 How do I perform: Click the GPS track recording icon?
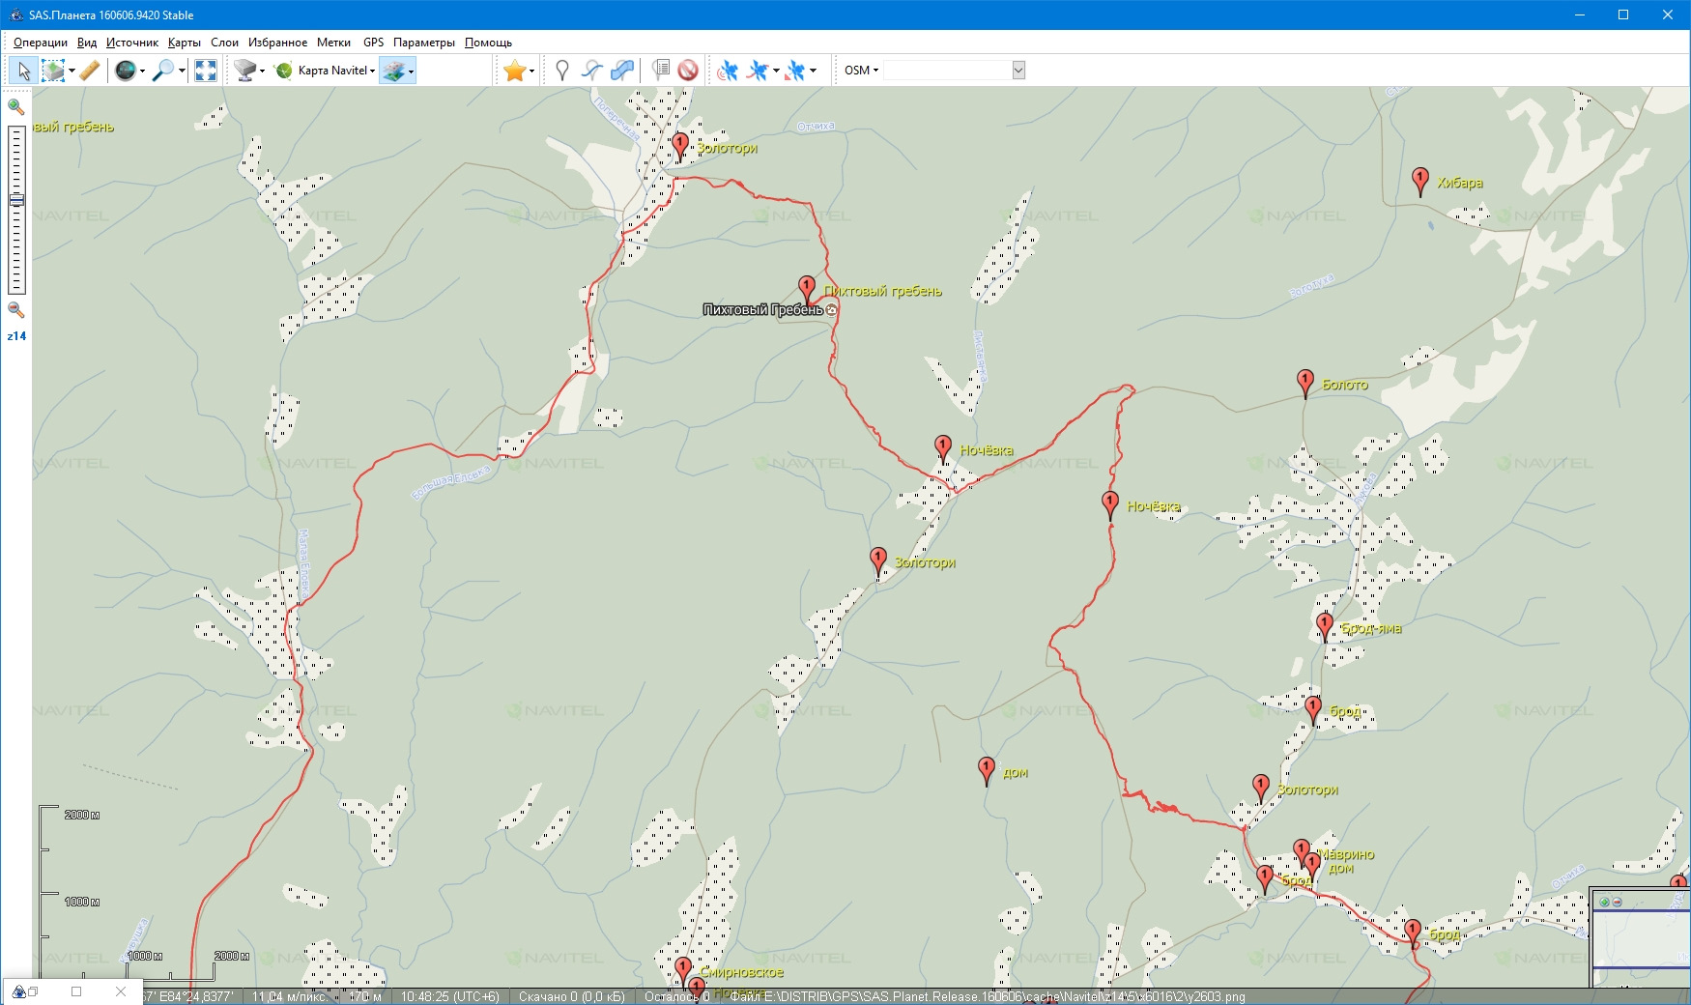tap(759, 71)
